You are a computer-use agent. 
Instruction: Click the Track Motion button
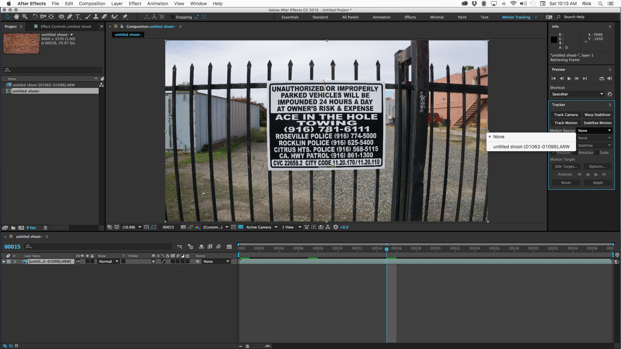566,123
